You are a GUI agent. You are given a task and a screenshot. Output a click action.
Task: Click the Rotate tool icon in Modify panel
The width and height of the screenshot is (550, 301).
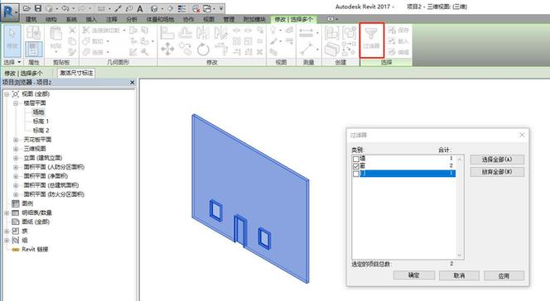(203, 49)
